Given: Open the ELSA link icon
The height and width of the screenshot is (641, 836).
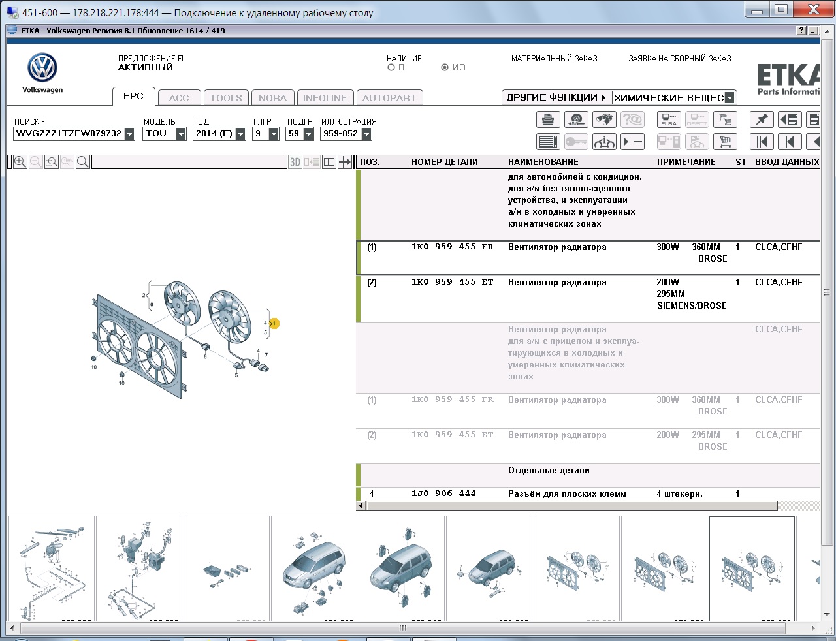Looking at the screenshot, I should [669, 119].
